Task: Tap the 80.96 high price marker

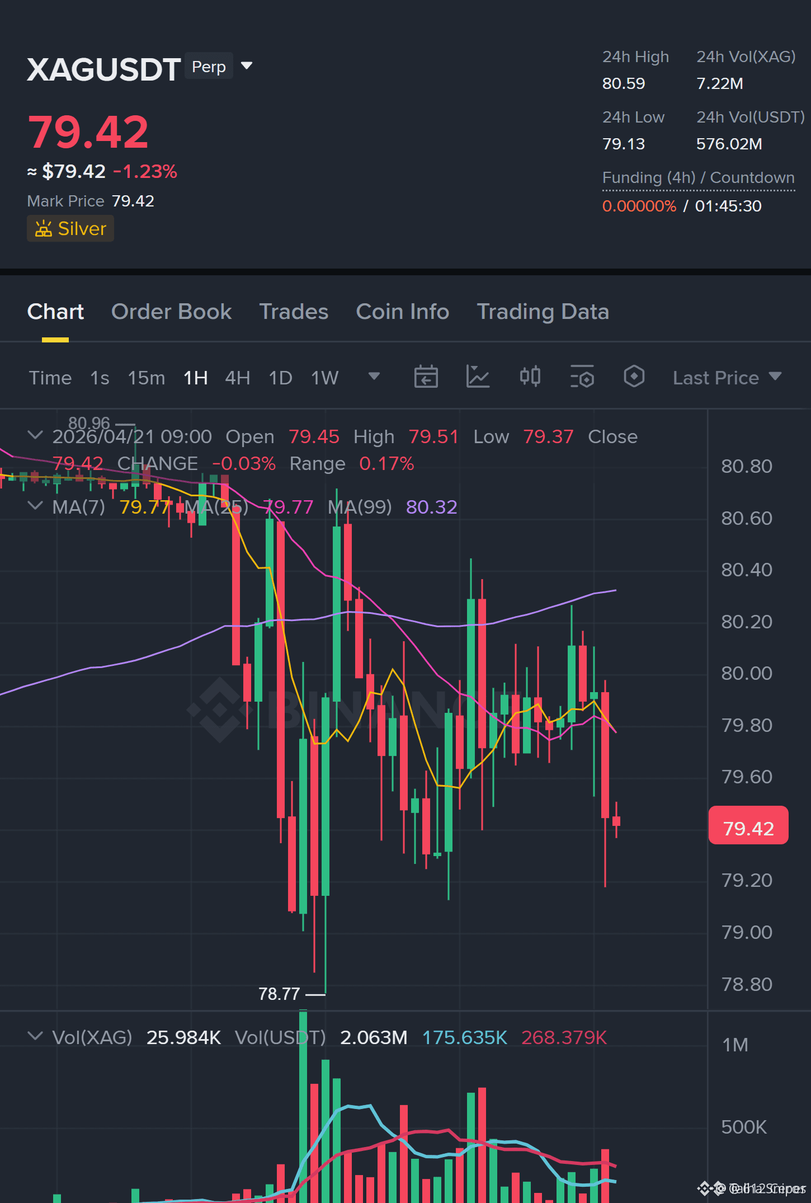Action: pyautogui.click(x=89, y=423)
